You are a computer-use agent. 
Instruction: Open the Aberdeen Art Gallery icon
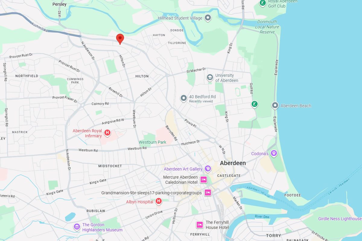tap(208, 168)
